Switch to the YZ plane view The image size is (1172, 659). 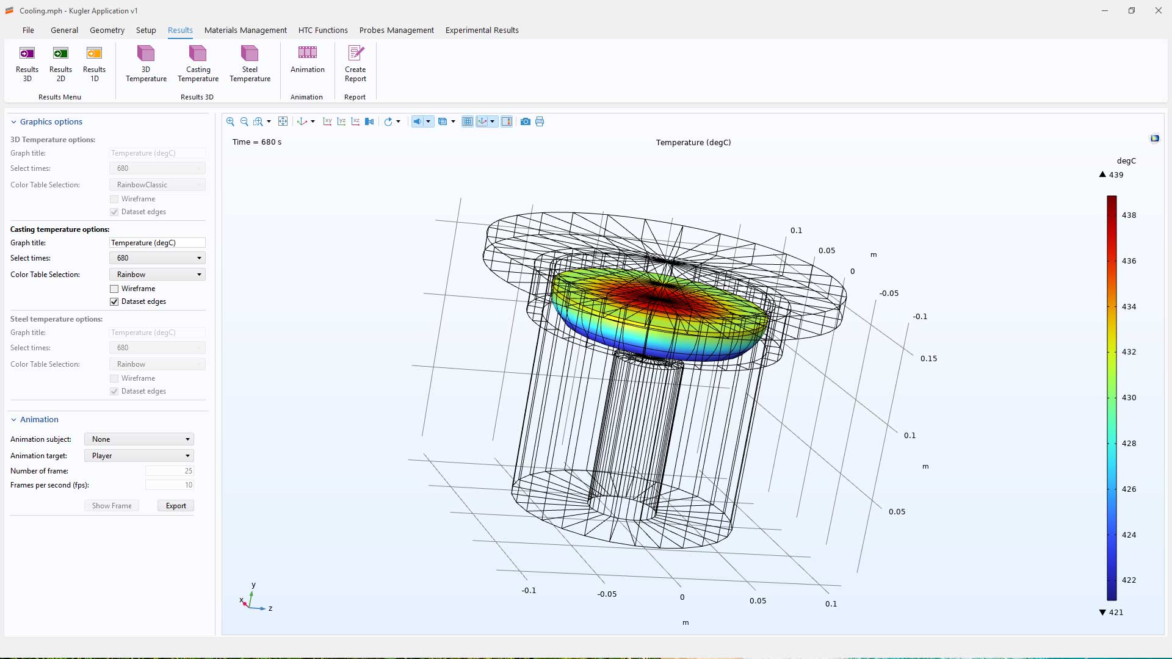click(341, 121)
